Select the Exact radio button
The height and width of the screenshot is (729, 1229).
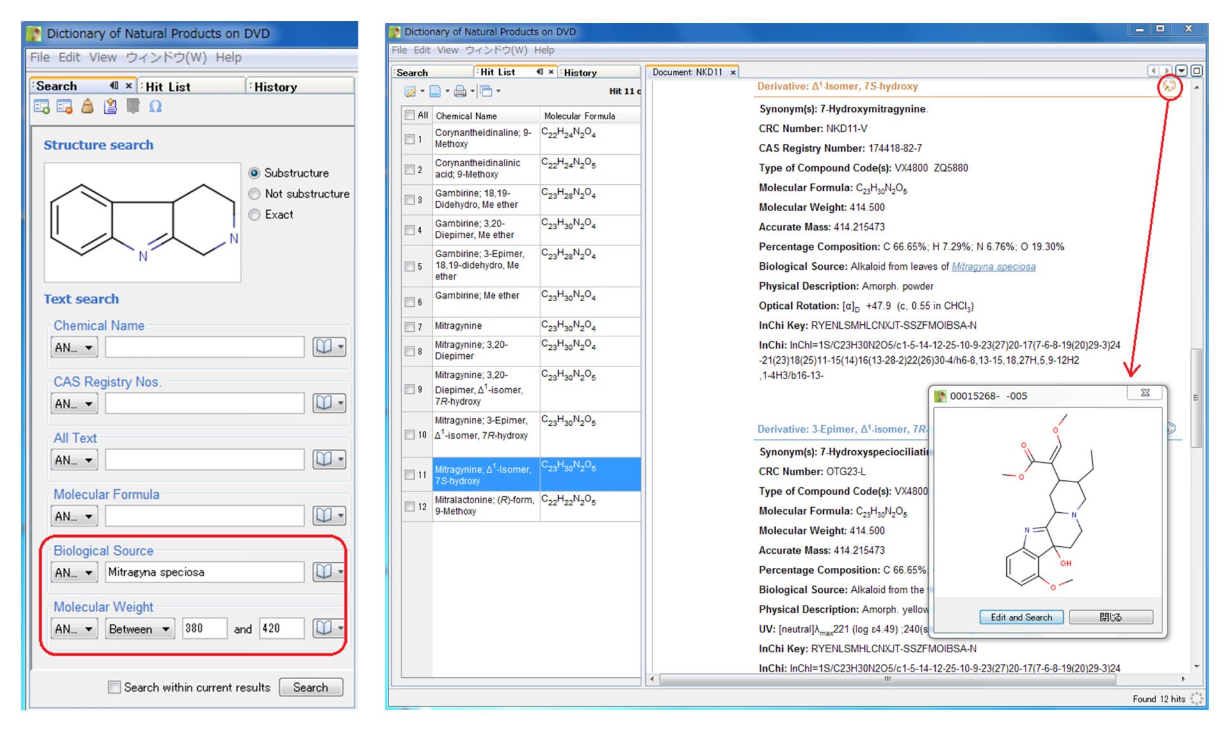pos(255,215)
